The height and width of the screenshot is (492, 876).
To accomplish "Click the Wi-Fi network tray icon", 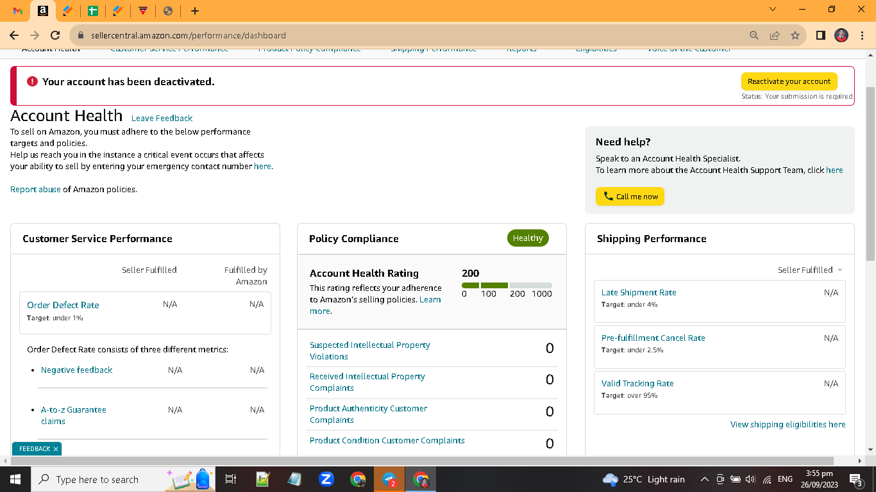I will [x=766, y=479].
